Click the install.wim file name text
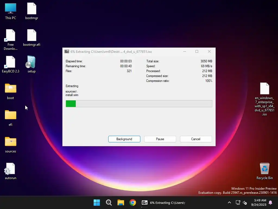Viewport: 278px width, 209px height. [x=72, y=95]
